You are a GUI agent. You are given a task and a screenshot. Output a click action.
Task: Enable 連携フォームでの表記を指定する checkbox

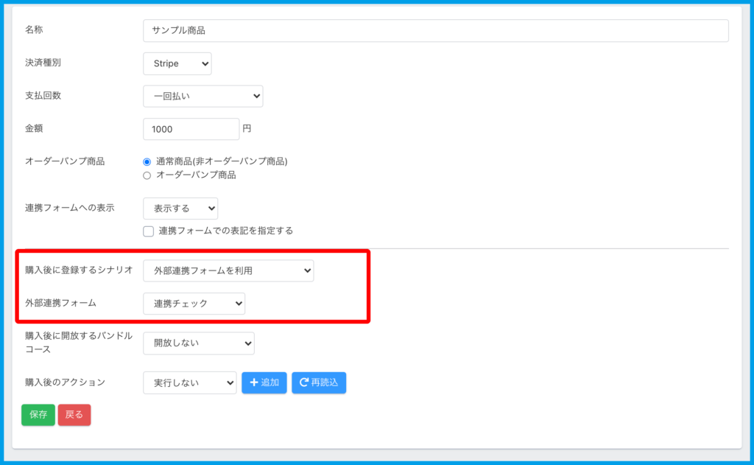[149, 231]
